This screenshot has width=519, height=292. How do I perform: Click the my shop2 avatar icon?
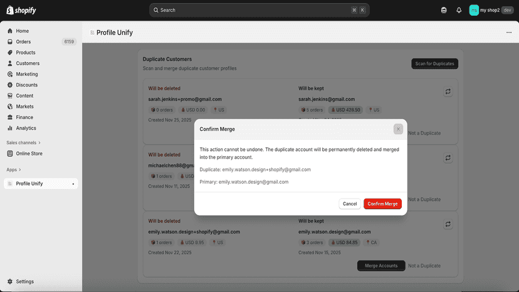(474, 10)
